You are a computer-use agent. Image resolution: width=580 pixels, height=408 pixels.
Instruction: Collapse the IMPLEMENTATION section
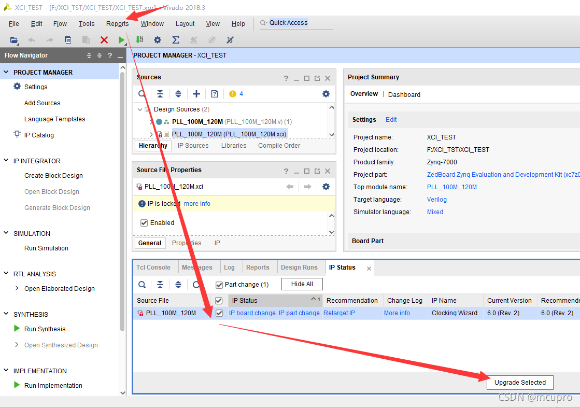click(6, 370)
